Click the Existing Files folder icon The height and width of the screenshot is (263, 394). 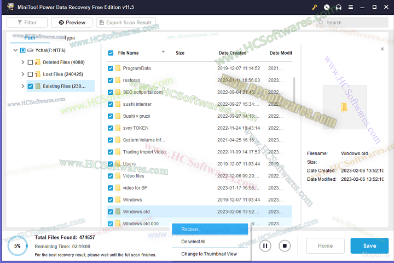point(38,86)
